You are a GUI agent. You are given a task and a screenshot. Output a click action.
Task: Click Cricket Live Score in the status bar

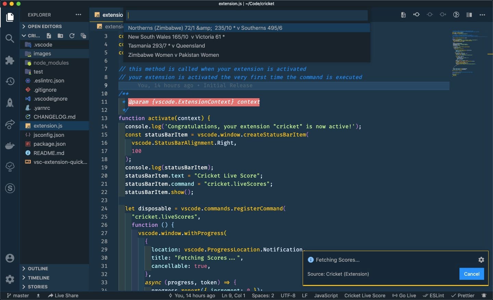tap(365, 296)
